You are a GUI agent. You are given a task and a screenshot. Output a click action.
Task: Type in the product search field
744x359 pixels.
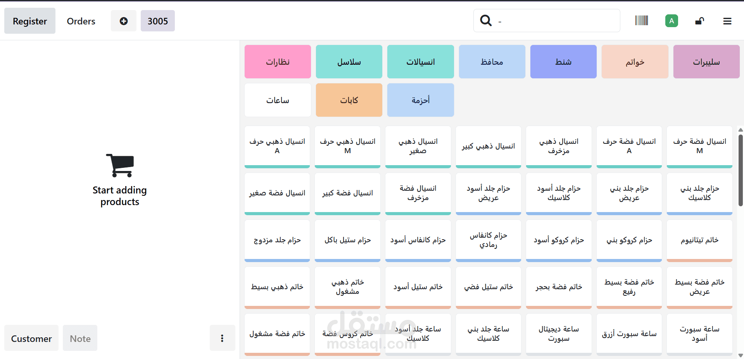(x=556, y=21)
